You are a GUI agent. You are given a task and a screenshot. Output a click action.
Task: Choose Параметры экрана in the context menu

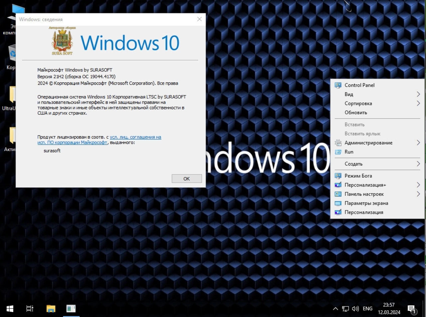click(x=377, y=203)
